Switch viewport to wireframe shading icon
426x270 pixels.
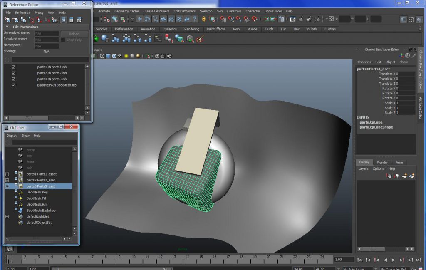[102, 56]
